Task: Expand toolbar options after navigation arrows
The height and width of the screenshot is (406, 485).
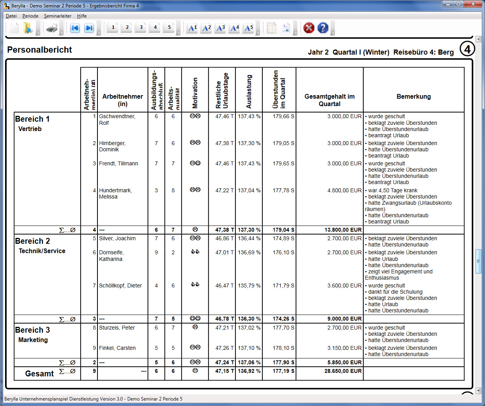Action: [x=99, y=28]
